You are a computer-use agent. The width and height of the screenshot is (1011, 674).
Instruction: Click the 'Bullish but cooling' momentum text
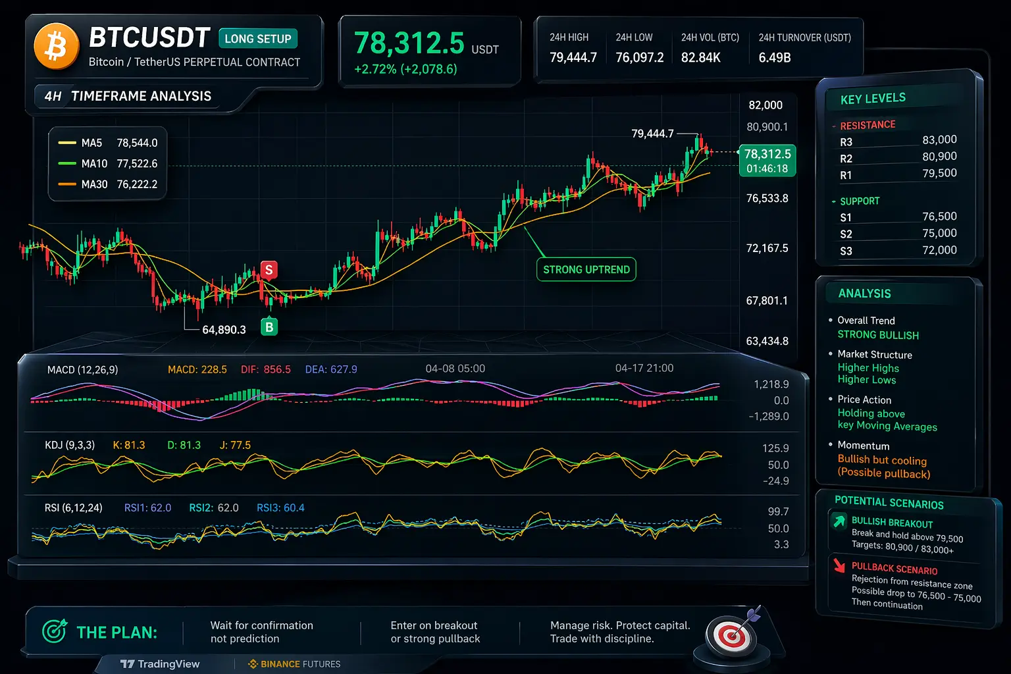[x=882, y=460]
